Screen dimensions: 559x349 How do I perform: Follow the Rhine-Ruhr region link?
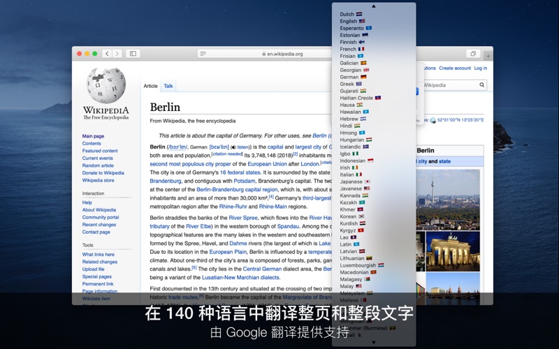coord(233,207)
